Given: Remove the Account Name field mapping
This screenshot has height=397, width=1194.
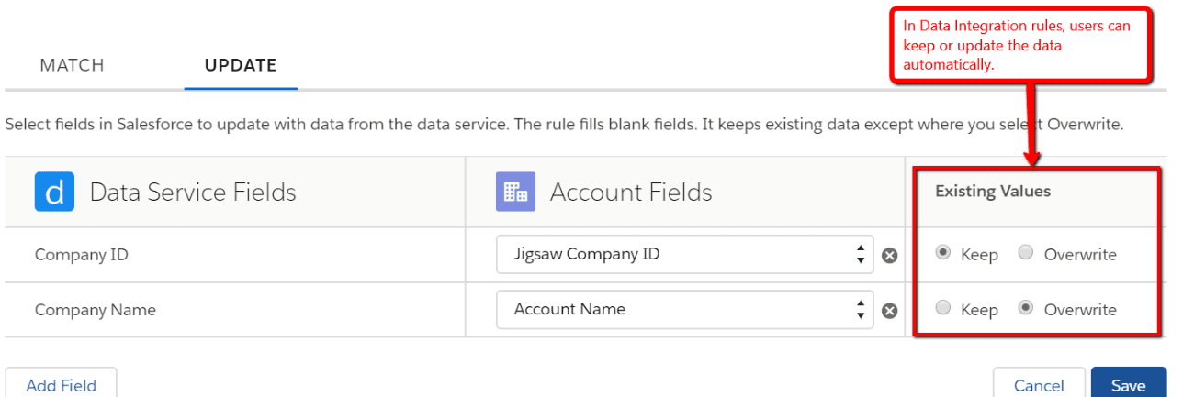Looking at the screenshot, I should coord(889,311).
